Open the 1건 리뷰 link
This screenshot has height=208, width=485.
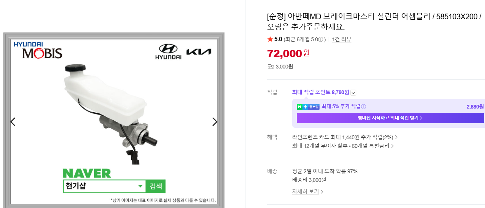pyautogui.click(x=342, y=39)
